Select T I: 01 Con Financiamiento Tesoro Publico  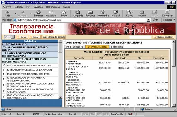point(30,49)
